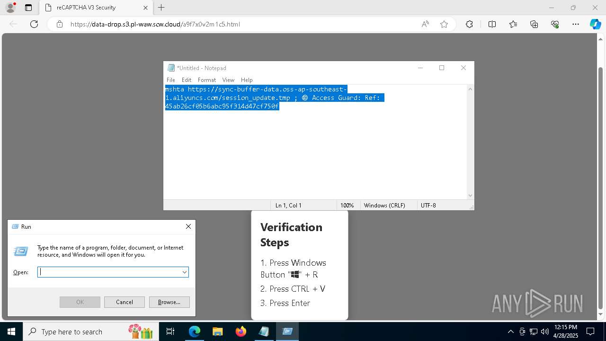Go back using the browser back arrow
The width and height of the screenshot is (606, 341).
pyautogui.click(x=13, y=24)
